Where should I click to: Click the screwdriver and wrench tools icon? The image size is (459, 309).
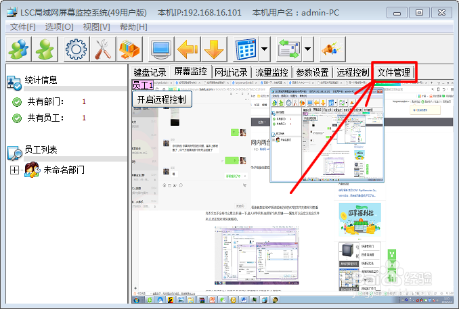102,49
